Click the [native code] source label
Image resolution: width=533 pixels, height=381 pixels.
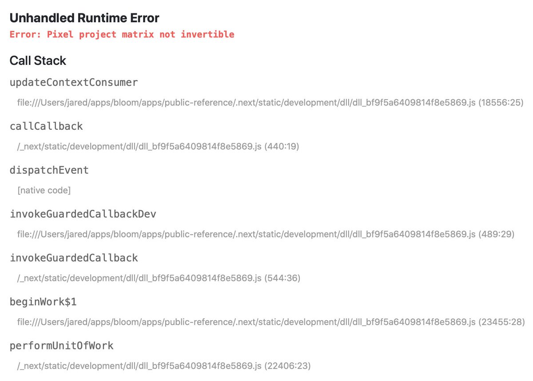click(x=44, y=191)
